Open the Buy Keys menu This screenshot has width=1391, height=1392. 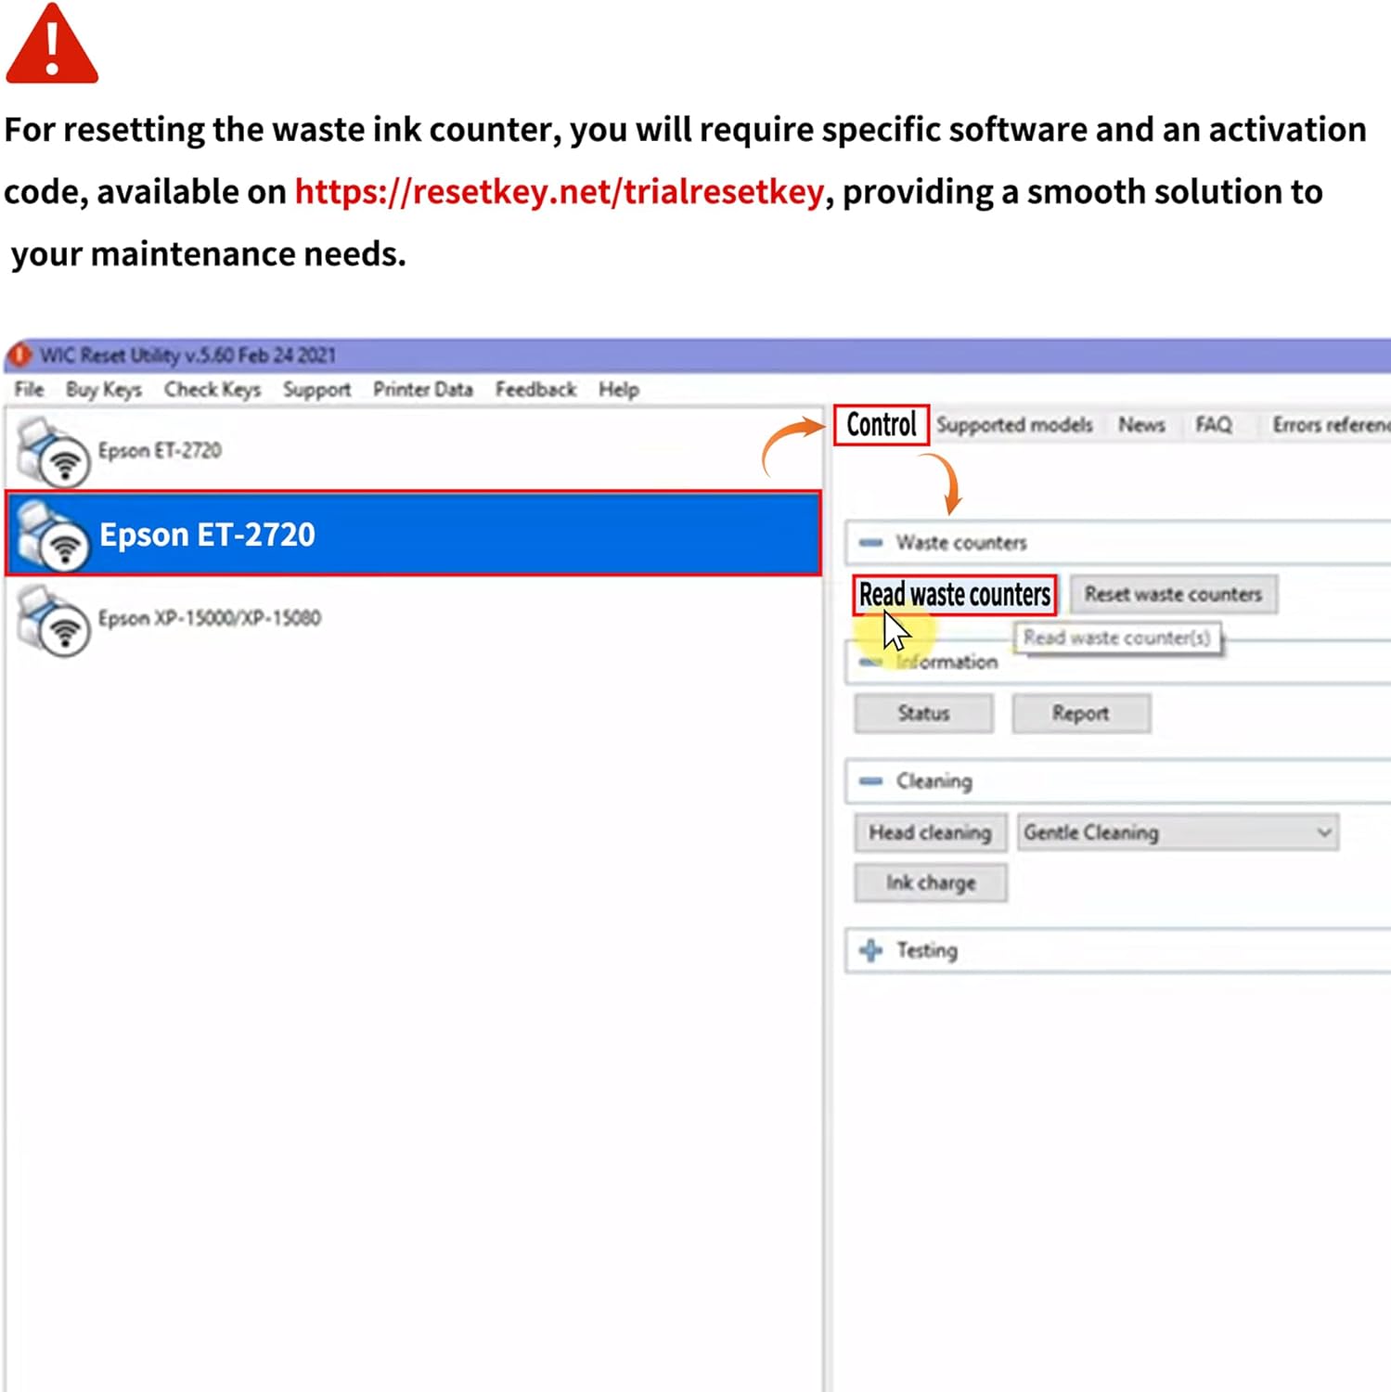pos(104,390)
